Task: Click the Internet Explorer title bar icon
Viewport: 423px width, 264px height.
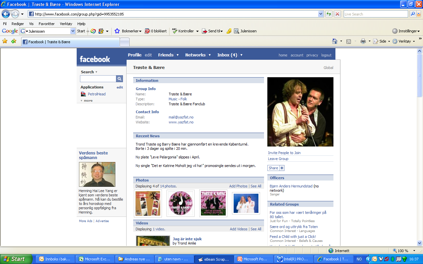Action: click(x=4, y=4)
